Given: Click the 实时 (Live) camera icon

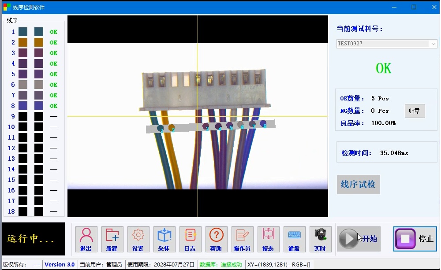Looking at the screenshot, I should tap(320, 239).
